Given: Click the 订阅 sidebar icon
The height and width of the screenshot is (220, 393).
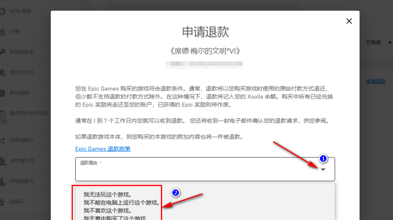Looking at the screenshot, I should click(2, 32).
